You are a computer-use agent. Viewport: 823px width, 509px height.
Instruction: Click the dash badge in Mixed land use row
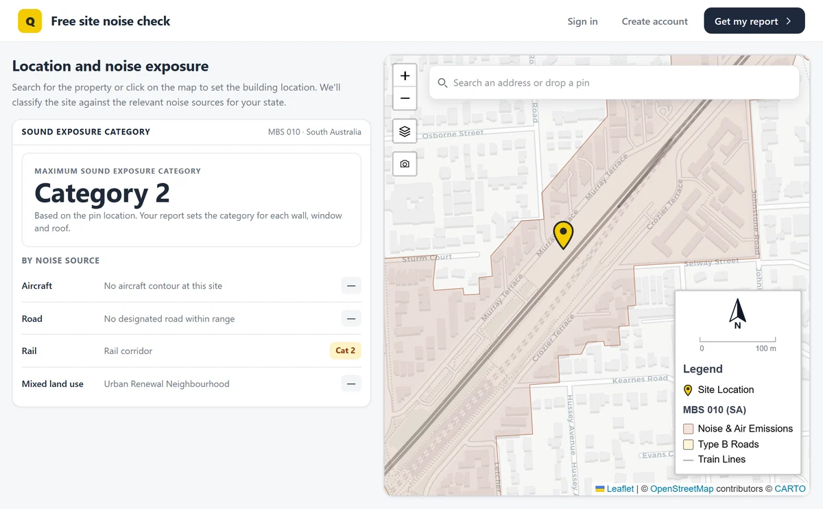pyautogui.click(x=351, y=384)
